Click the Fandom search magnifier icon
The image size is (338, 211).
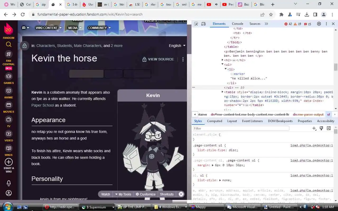[x=9, y=45]
